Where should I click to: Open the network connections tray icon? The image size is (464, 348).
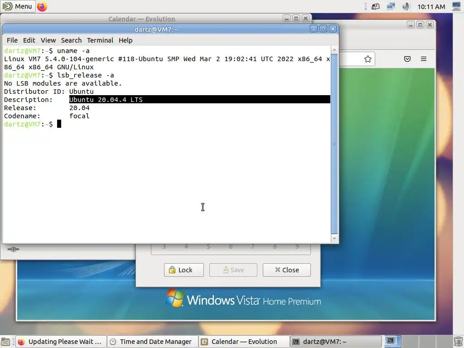[x=391, y=6]
